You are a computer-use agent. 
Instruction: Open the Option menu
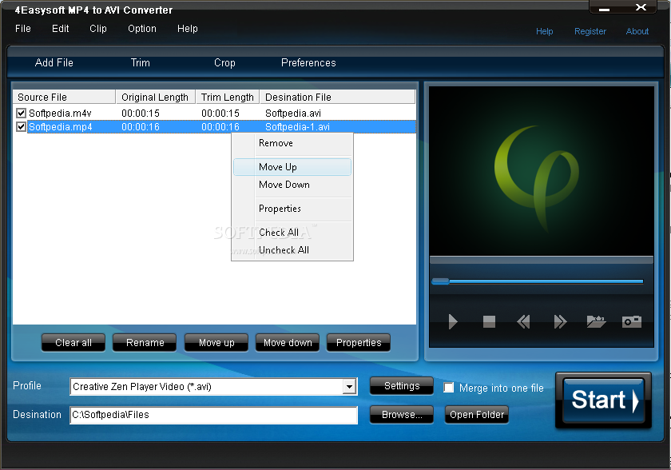pos(142,29)
